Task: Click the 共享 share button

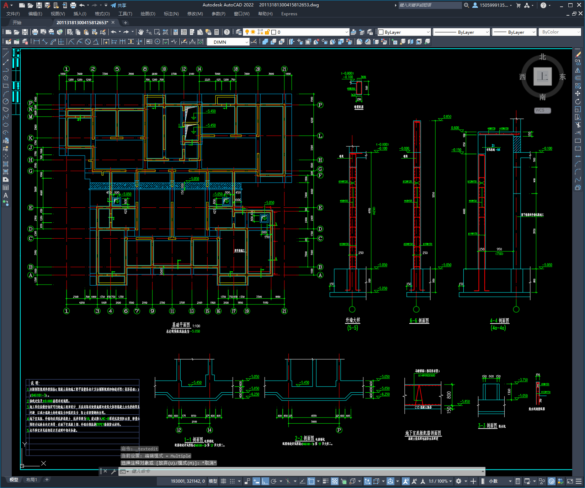Action: [x=118, y=5]
